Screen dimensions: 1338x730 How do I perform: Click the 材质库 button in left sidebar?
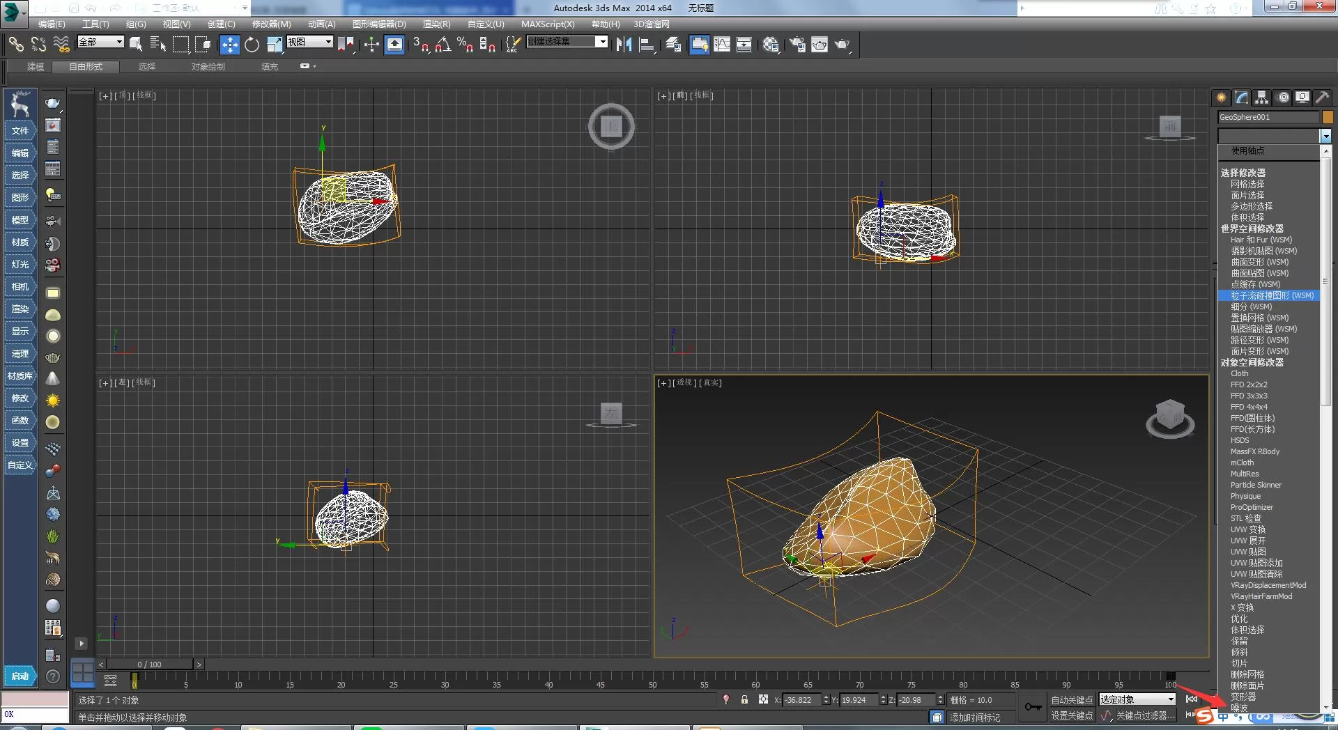(20, 376)
